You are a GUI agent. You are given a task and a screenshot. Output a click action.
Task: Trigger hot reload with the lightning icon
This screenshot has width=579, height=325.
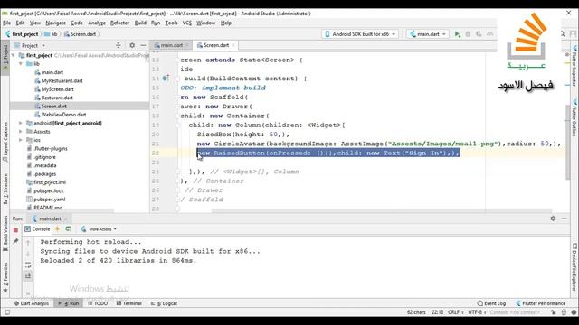click(x=57, y=228)
